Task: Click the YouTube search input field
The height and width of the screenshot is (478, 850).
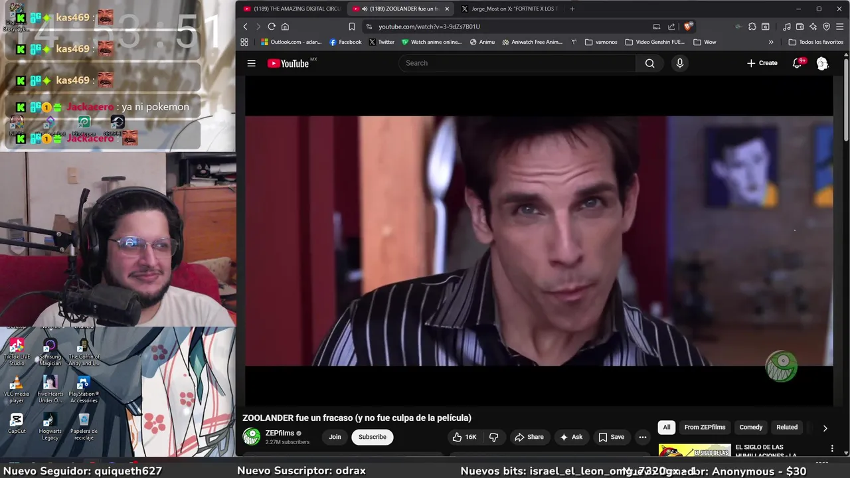Action: point(517,63)
